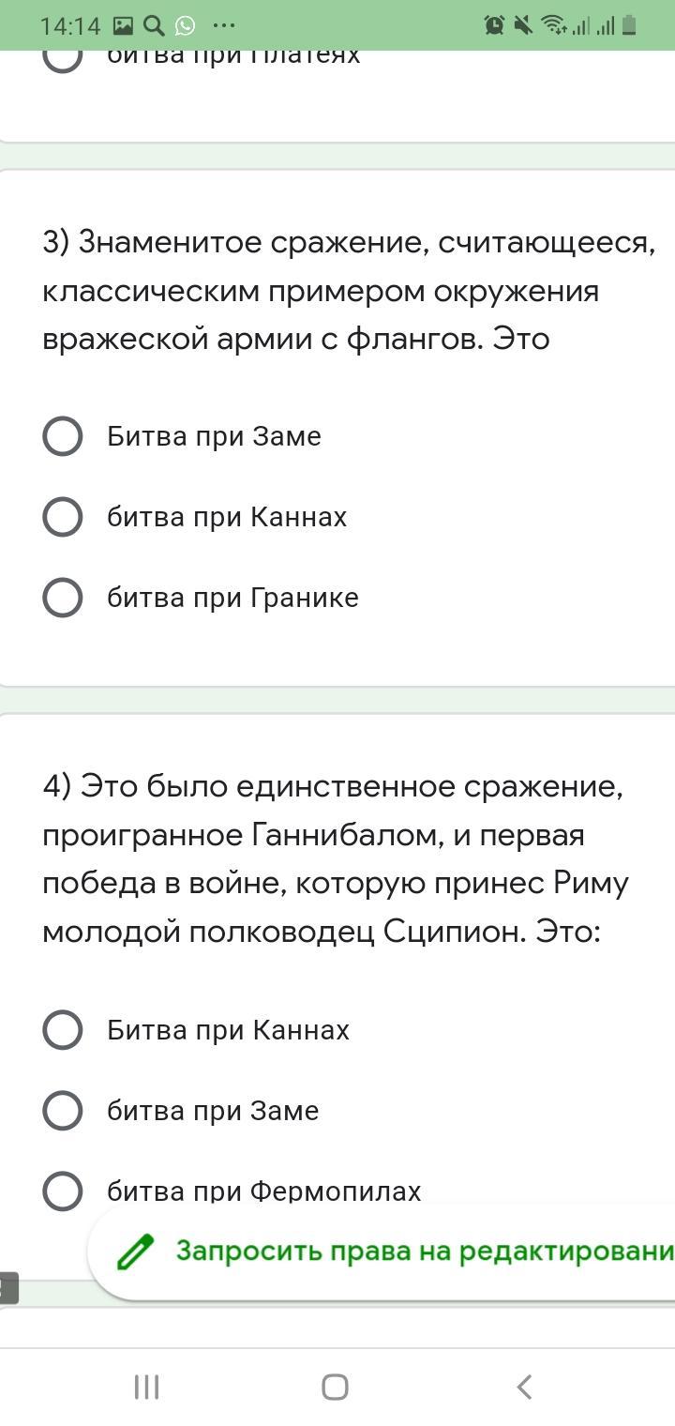Viewport: 675px width, 1426px height.
Task: Select 'битва при Заме' radio in question 4
Action: (x=63, y=1111)
